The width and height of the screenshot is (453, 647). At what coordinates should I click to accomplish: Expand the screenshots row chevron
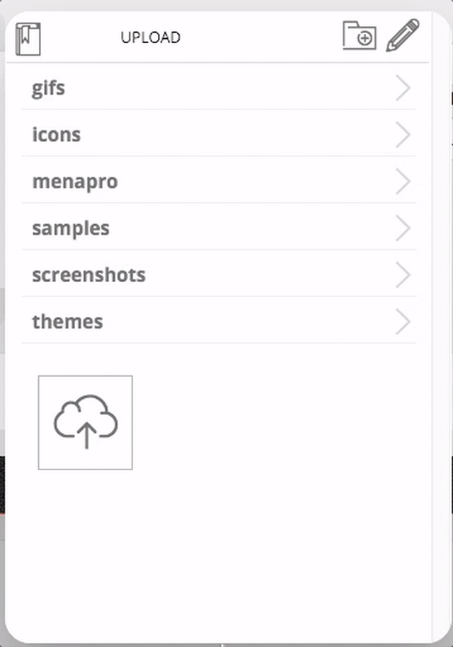click(403, 275)
